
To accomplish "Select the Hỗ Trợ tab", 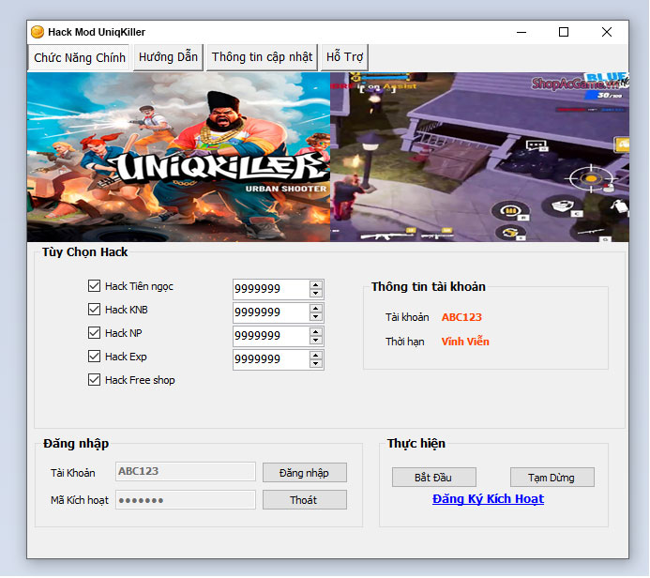I will [344, 57].
